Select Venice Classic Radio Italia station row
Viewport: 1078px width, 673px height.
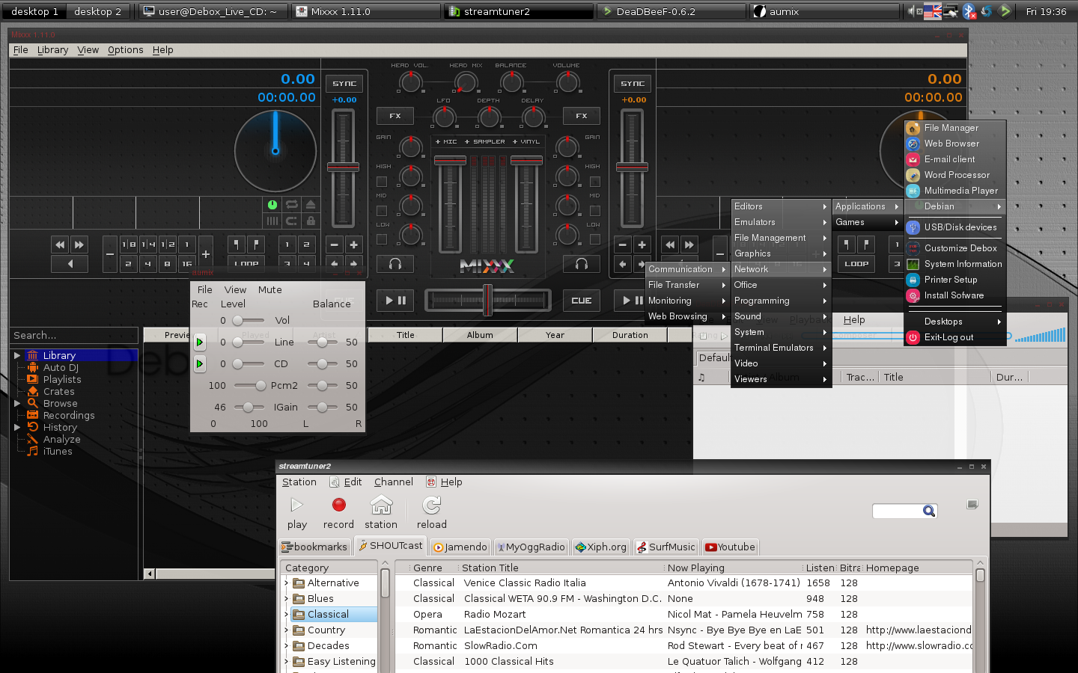683,583
